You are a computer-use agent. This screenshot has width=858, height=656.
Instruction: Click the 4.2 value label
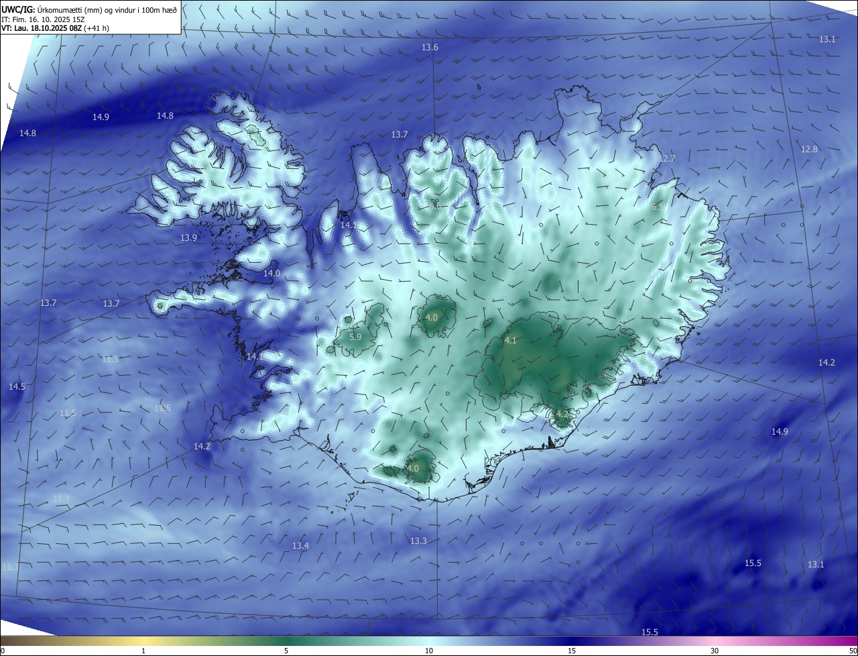click(562, 415)
